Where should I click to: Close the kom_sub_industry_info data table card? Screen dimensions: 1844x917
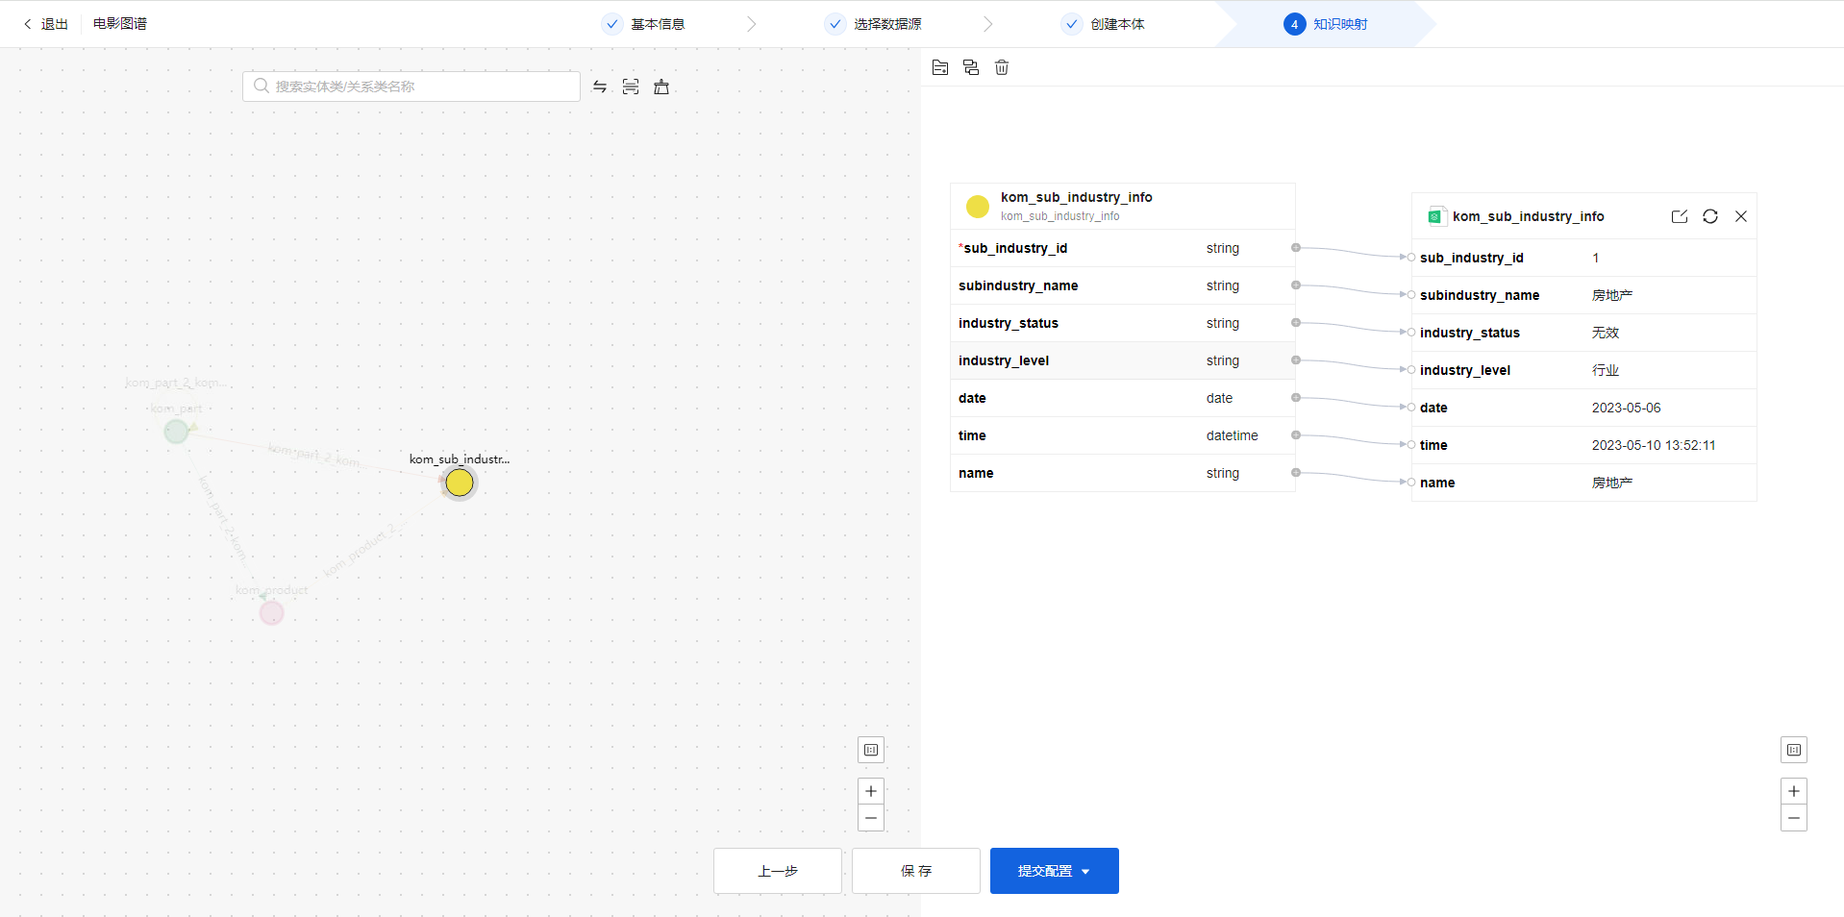(x=1741, y=216)
